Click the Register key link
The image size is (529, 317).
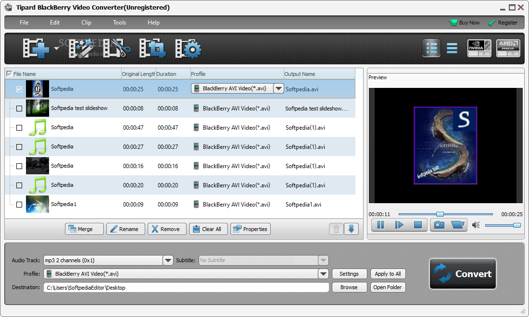[503, 23]
